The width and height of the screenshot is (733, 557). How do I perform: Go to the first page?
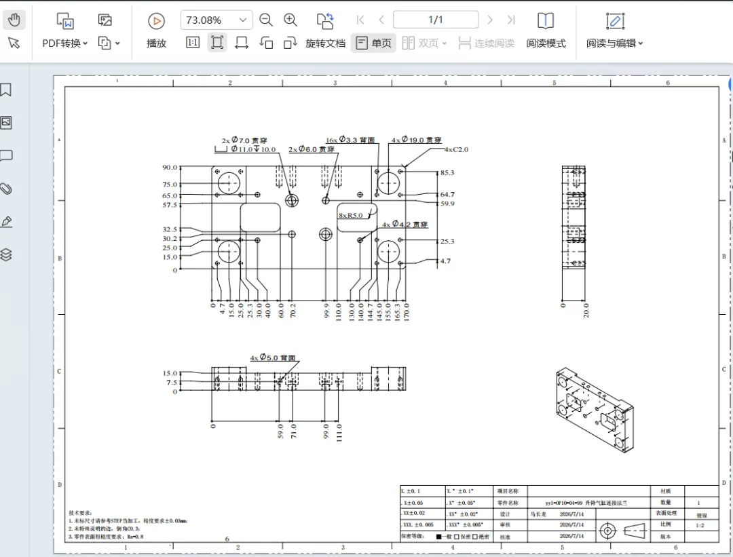click(360, 20)
